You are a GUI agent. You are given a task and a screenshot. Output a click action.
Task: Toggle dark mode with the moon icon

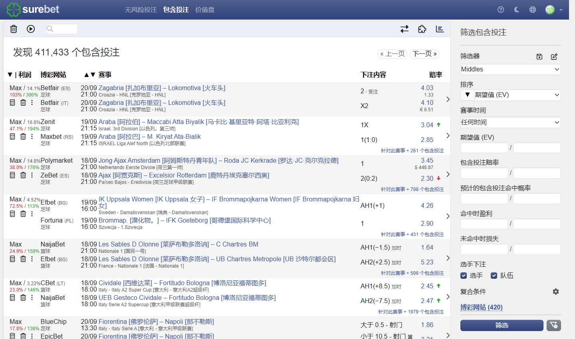pos(517,10)
